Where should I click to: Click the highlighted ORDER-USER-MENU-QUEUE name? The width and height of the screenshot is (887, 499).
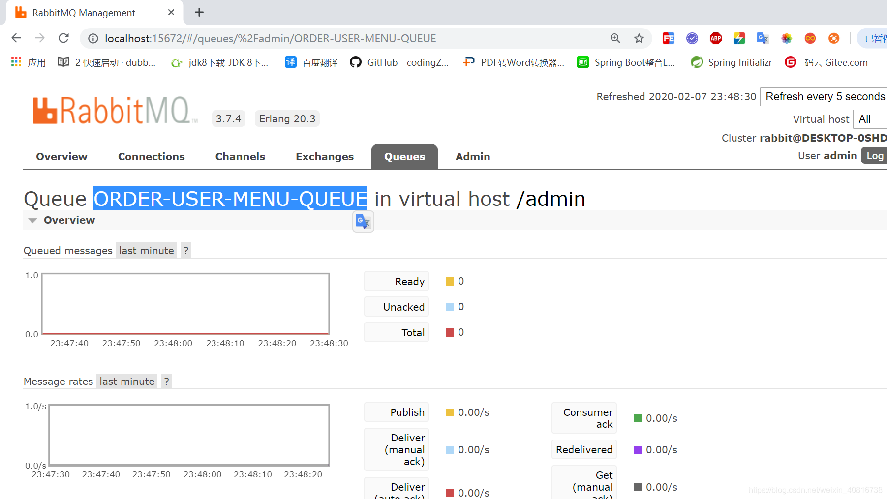[x=230, y=199]
